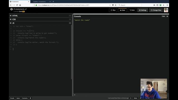178x100 pixels.
Task: Click the CSS panel title
Action: click(x=14, y=19)
